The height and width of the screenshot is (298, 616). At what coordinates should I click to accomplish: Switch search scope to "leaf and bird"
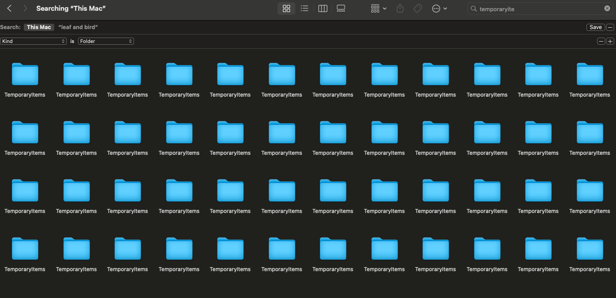click(78, 27)
